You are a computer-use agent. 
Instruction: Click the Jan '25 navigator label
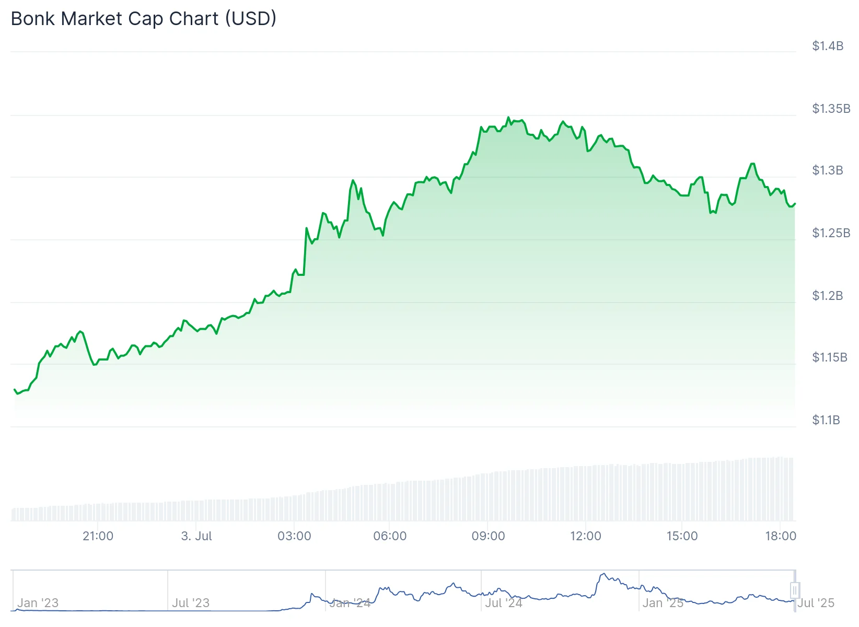click(663, 603)
